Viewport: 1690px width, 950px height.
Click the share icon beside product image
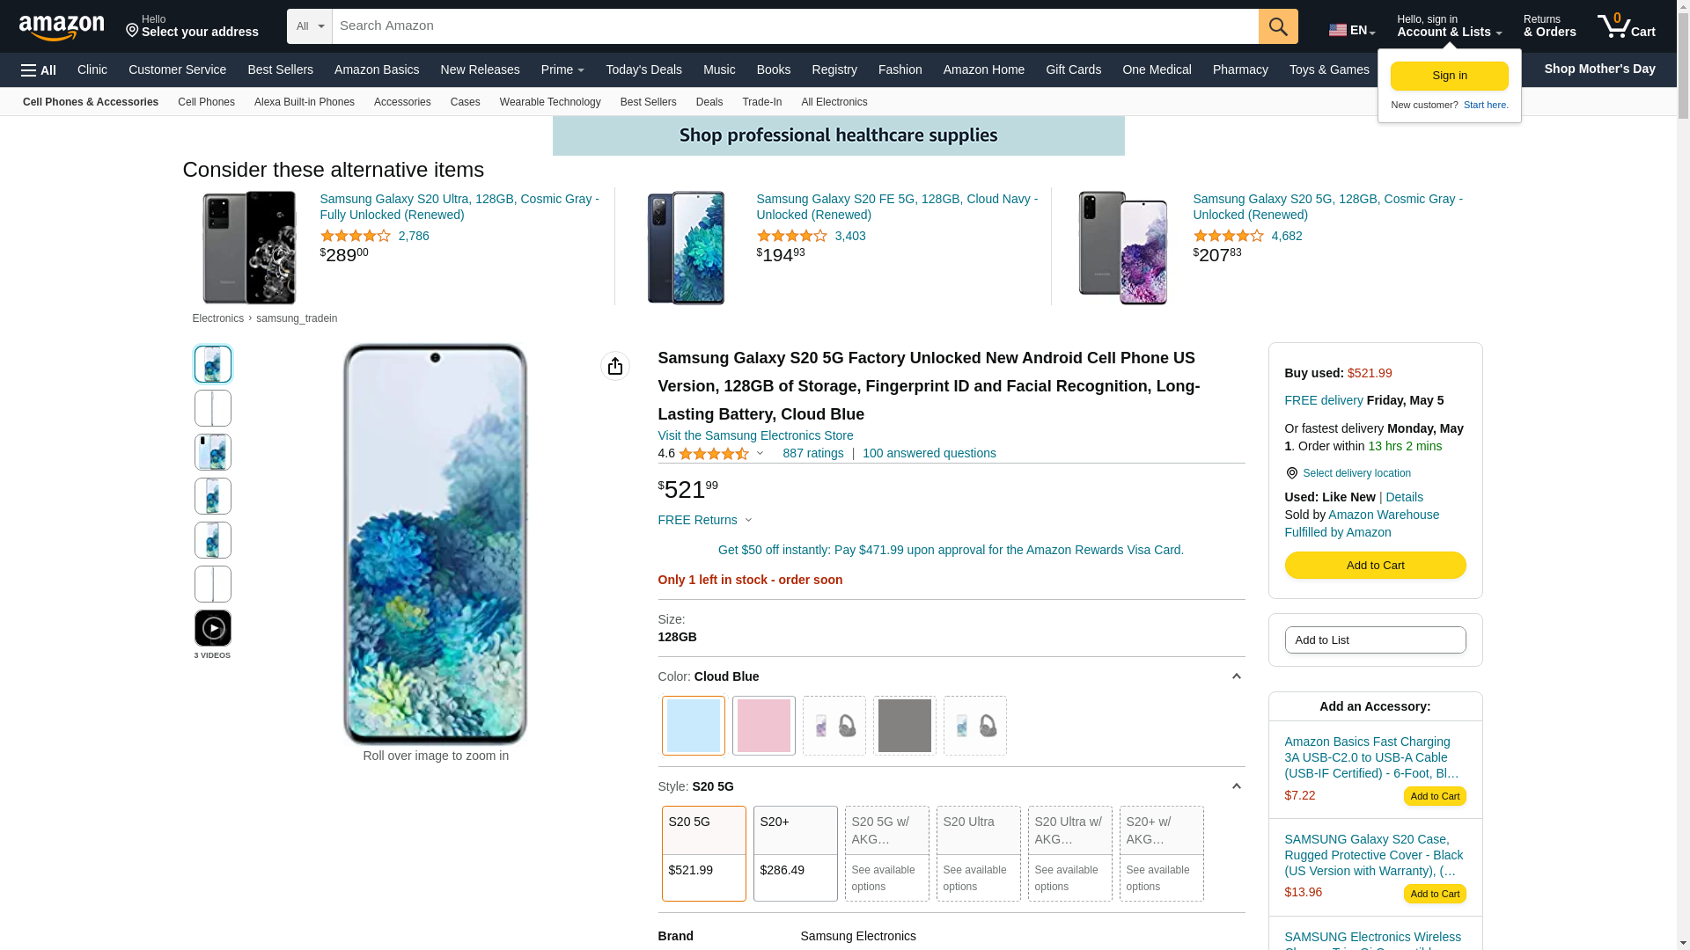tap(614, 366)
